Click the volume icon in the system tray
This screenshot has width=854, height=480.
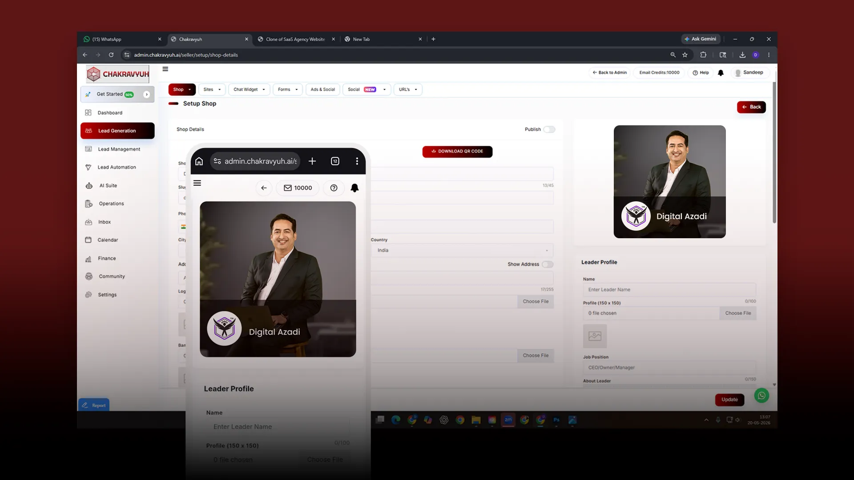click(738, 420)
